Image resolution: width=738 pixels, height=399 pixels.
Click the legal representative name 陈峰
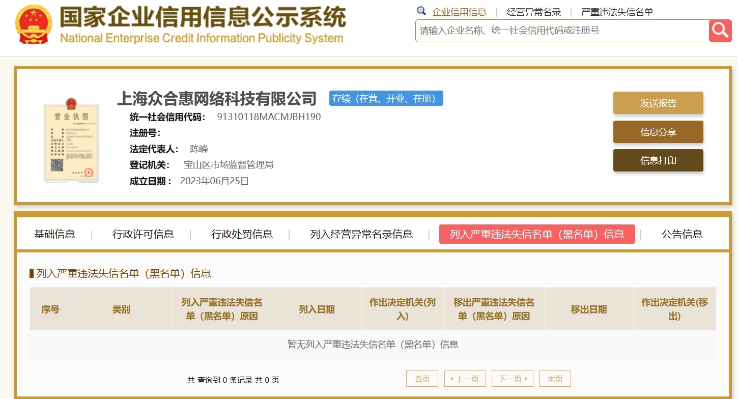click(x=199, y=149)
